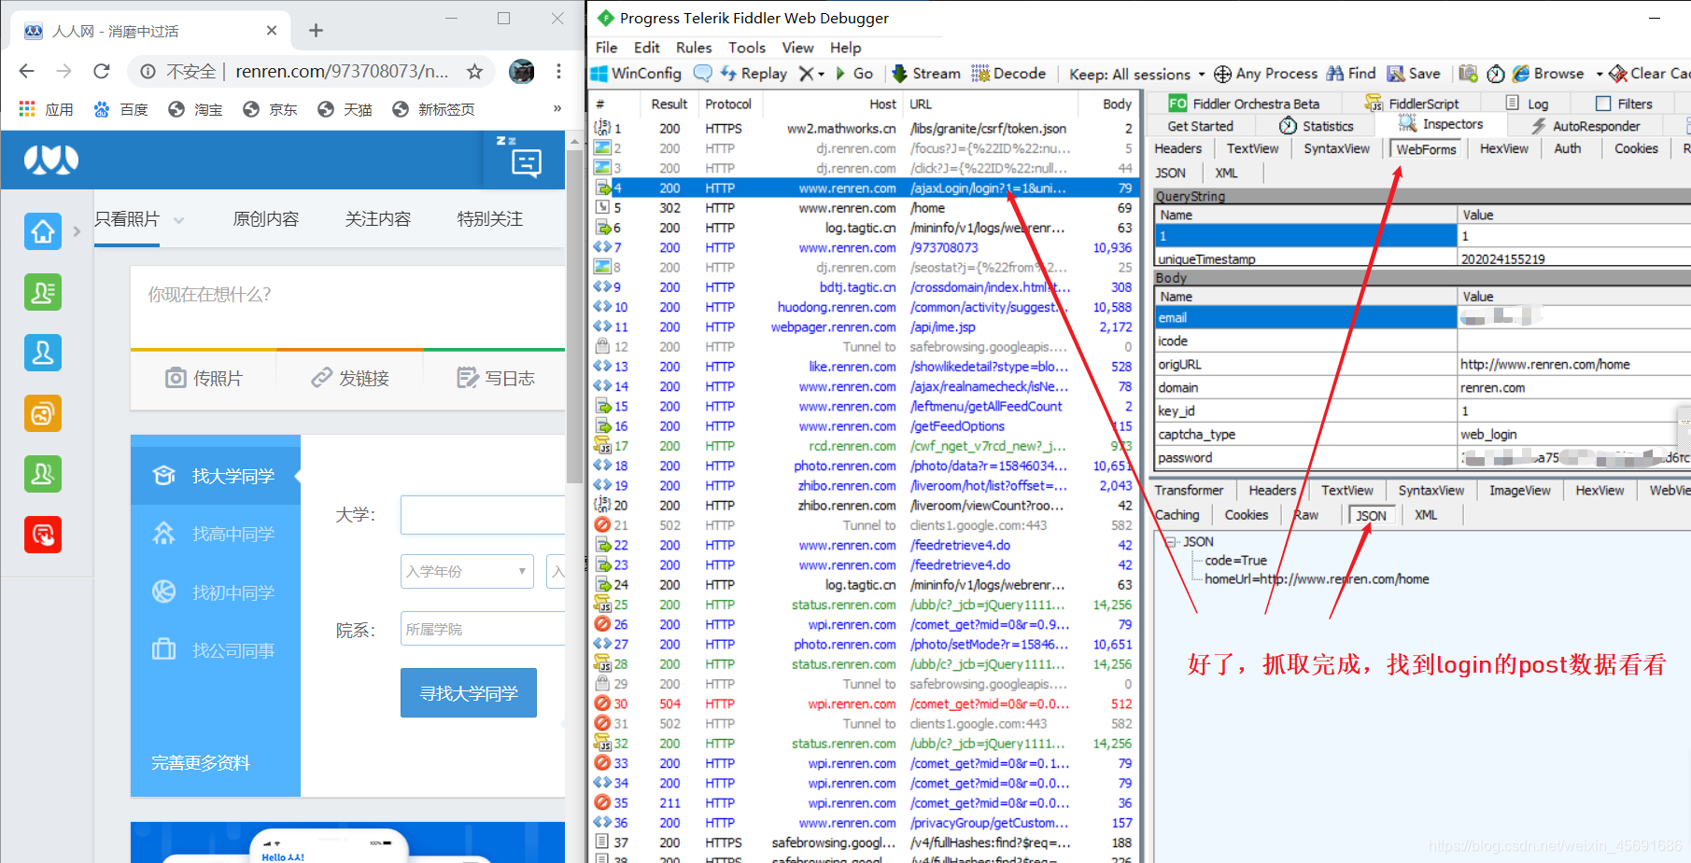Screen dimensions: 1691x863
Task: Open Fiddler's Tools menu
Action: 747,48
